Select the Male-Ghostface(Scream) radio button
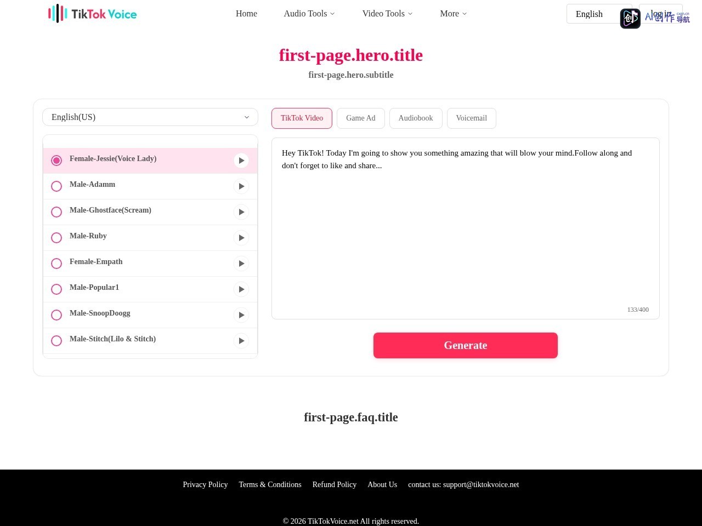Viewport: 702px width, 526px height. (56, 212)
